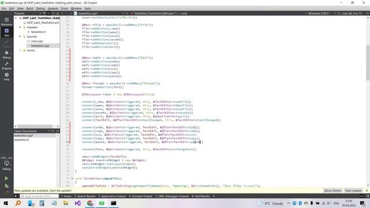The image size is (370, 208).
Task: Open the notification center in the taskbar
Action: click(x=362, y=203)
